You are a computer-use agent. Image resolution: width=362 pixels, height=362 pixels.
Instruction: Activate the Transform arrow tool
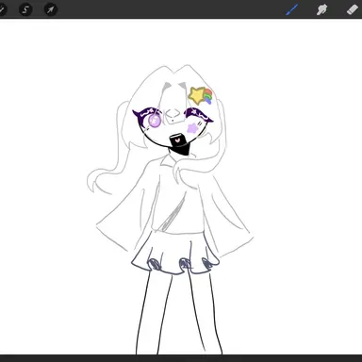click(x=51, y=9)
